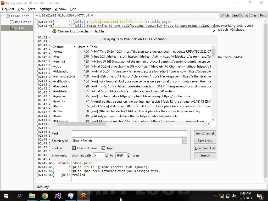Open the Settings menu
Screen dimensions: 268x201
pyautogui.click(x=46, y=9)
